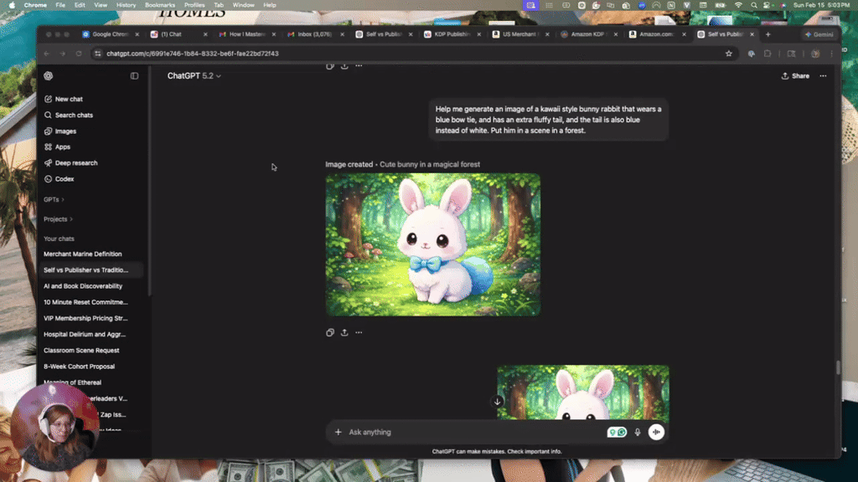Open the Bookmarks menu in the menu bar
Viewport: 858px width, 482px height.
point(160,4)
